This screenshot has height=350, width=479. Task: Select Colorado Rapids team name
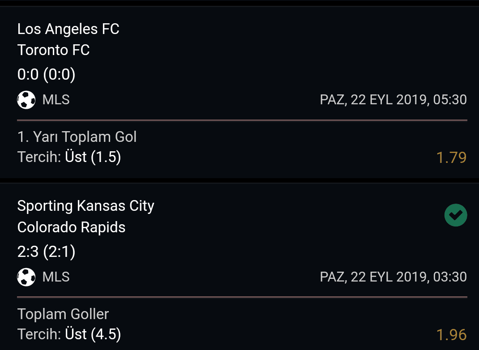[x=72, y=227]
